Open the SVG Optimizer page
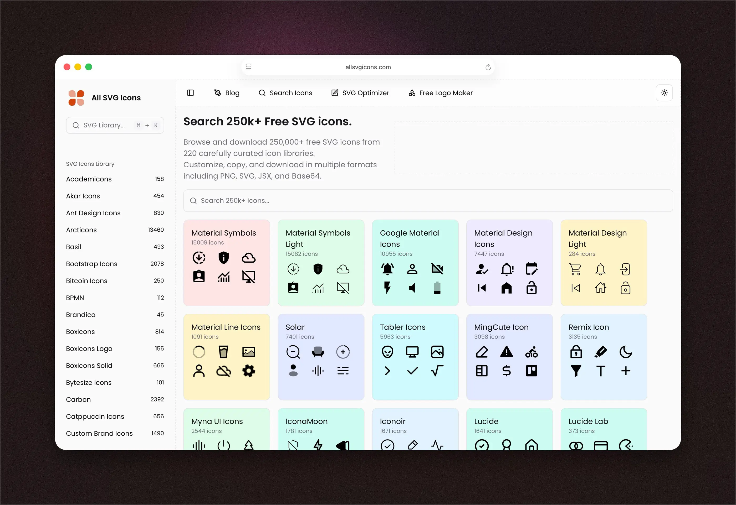Viewport: 736px width, 505px height. pyautogui.click(x=360, y=93)
